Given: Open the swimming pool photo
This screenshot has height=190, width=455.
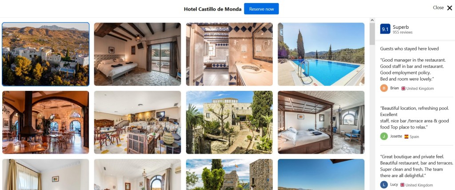Looking at the screenshot, I should tap(321, 54).
